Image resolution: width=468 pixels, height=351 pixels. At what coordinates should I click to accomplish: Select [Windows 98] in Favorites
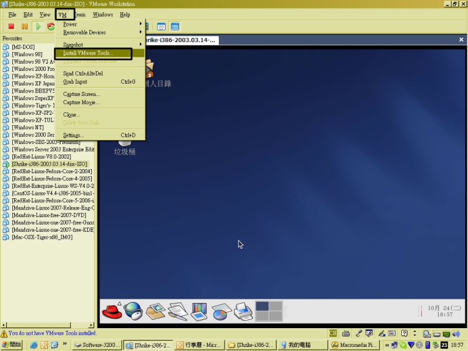[x=27, y=54]
